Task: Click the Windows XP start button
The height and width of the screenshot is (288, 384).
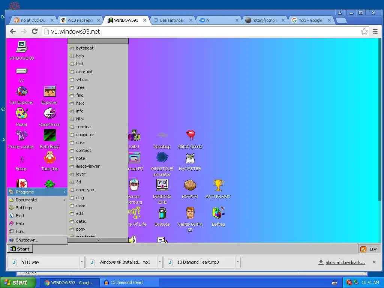Action: 18,283
